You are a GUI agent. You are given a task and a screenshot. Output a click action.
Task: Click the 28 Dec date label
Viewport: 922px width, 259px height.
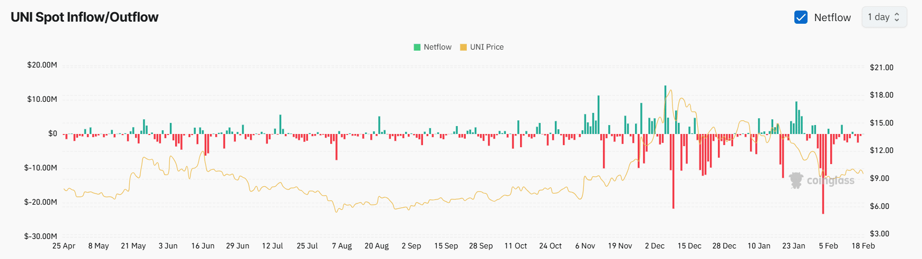(725, 246)
